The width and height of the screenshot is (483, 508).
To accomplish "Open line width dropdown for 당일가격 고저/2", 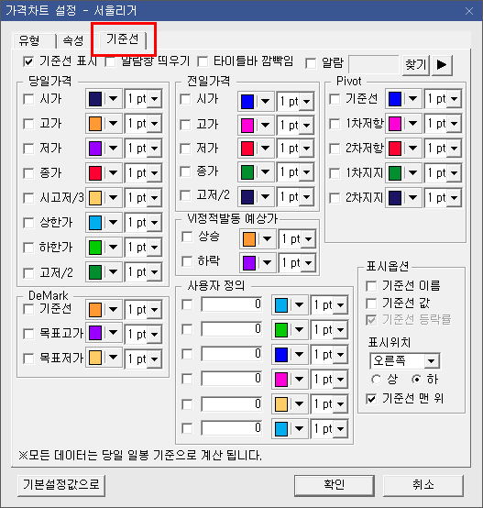I will [x=154, y=272].
